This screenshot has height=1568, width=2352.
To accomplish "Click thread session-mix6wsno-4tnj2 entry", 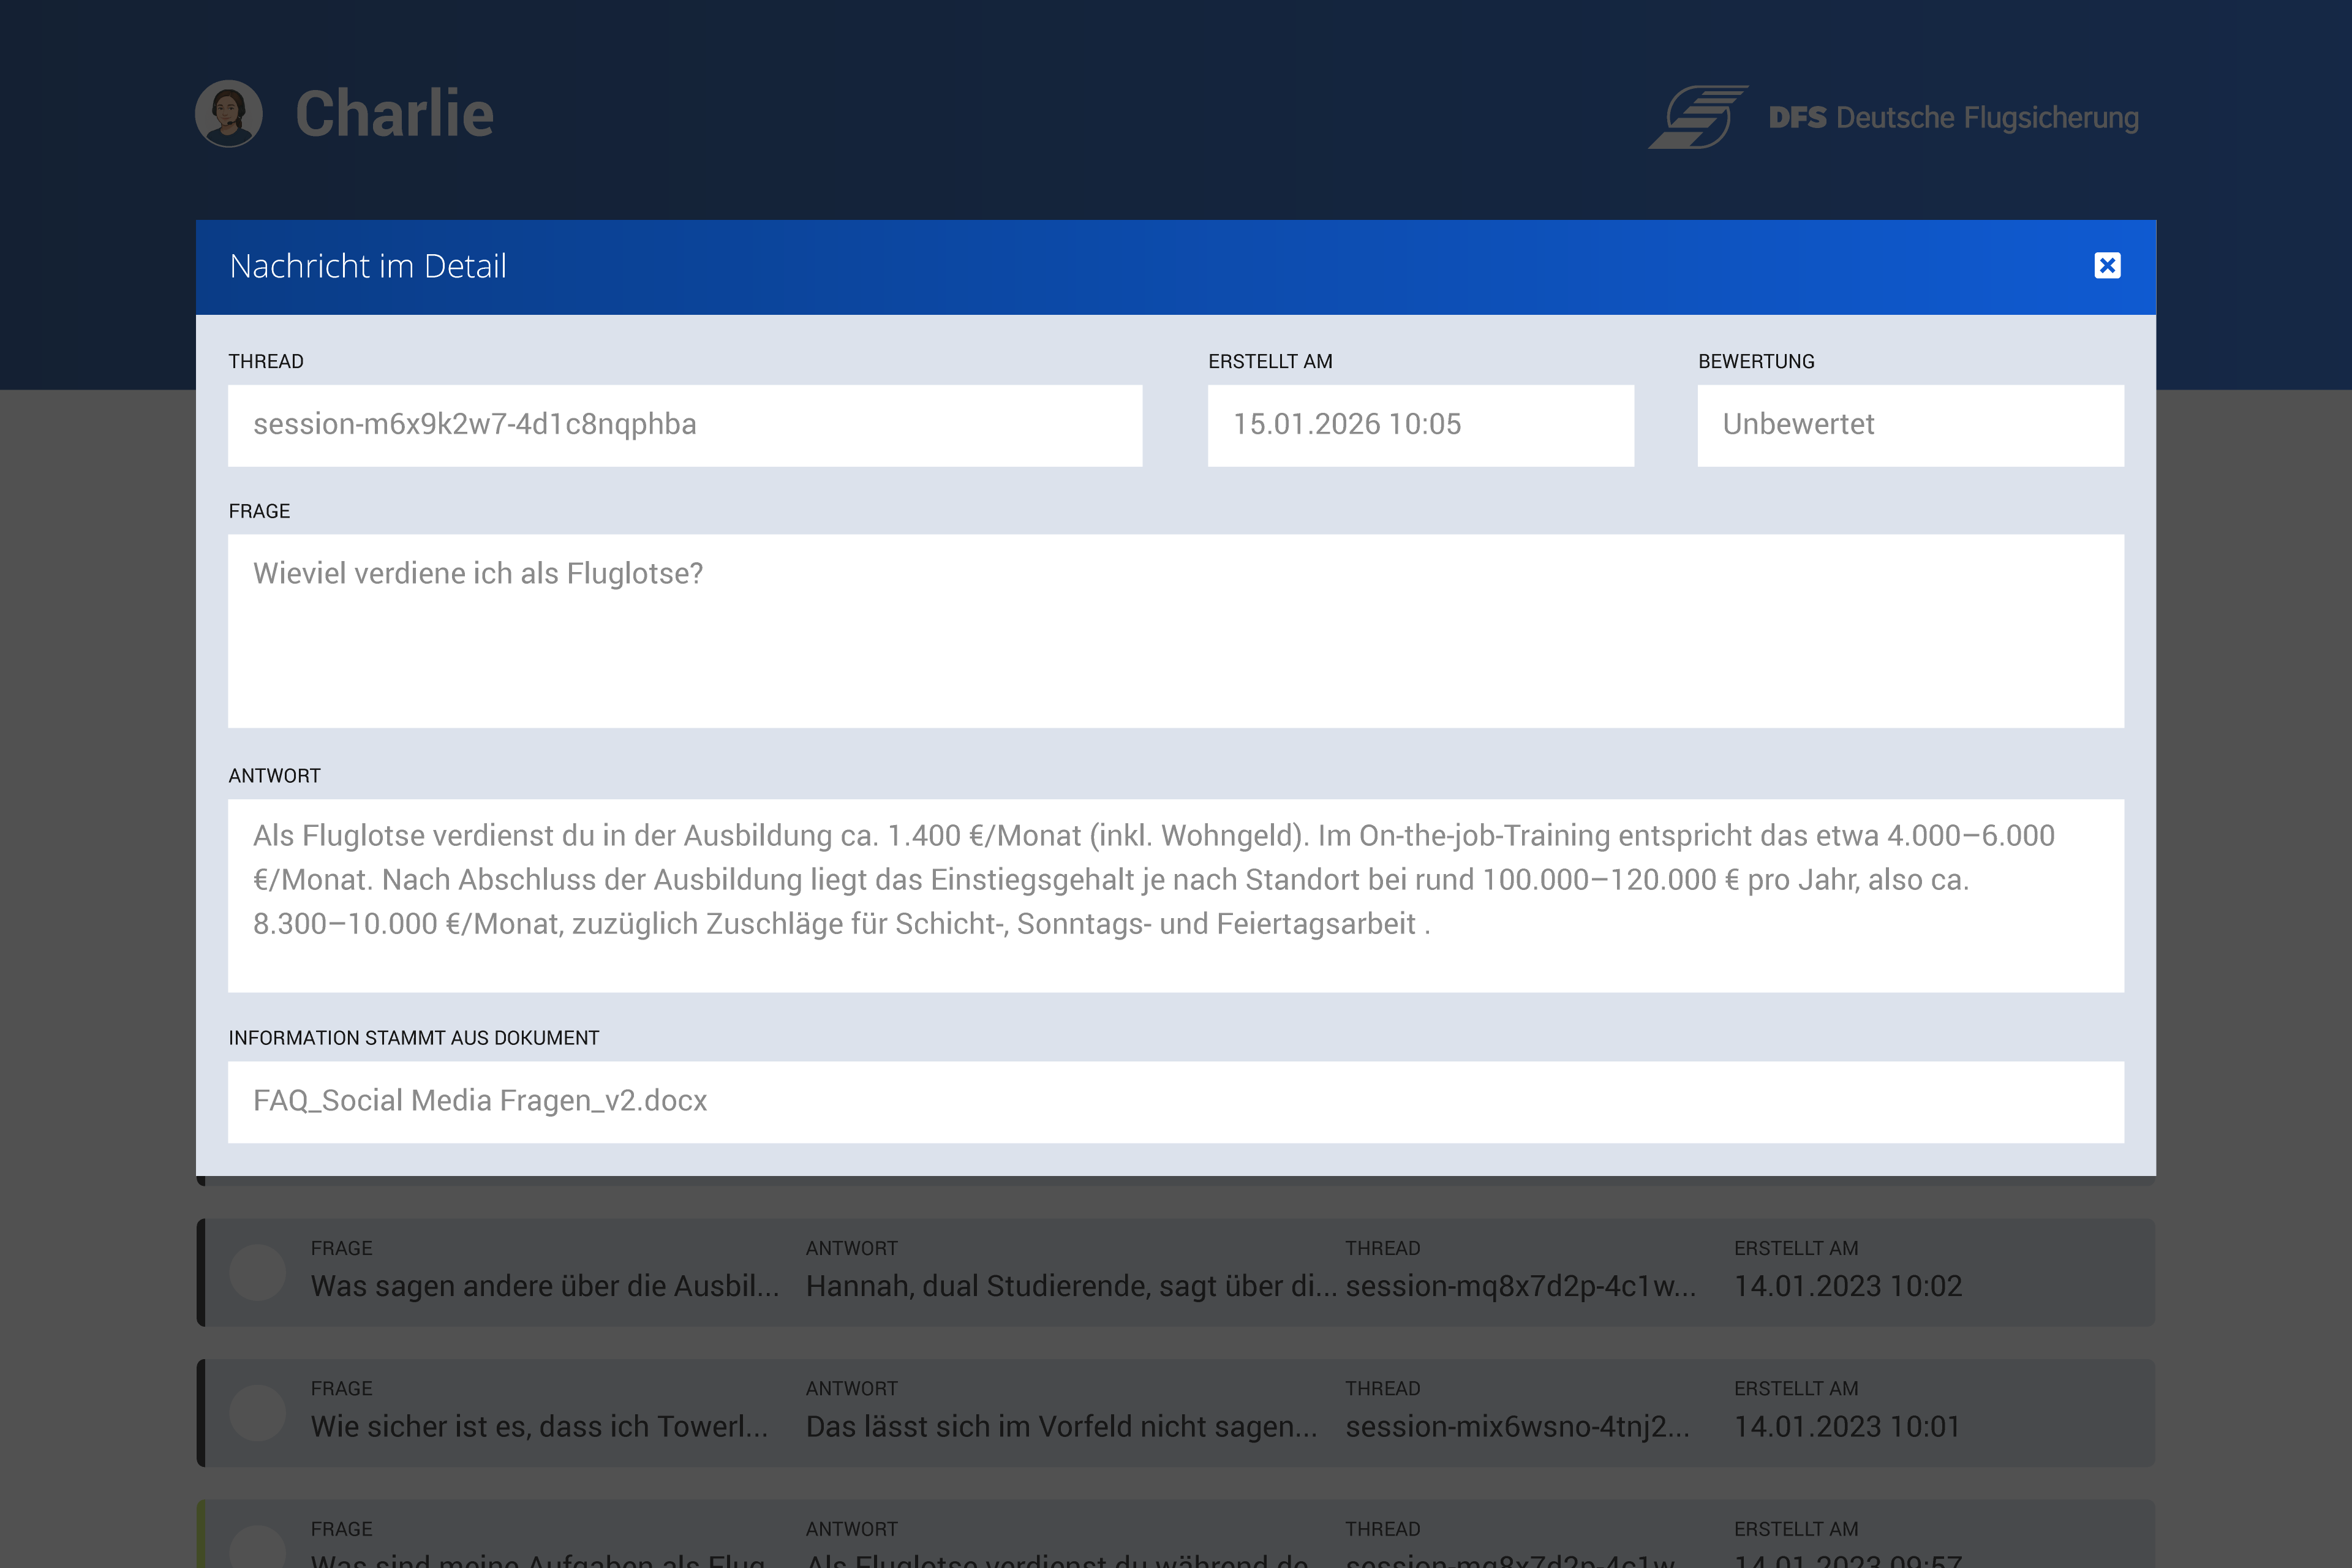I will 1517,1426.
